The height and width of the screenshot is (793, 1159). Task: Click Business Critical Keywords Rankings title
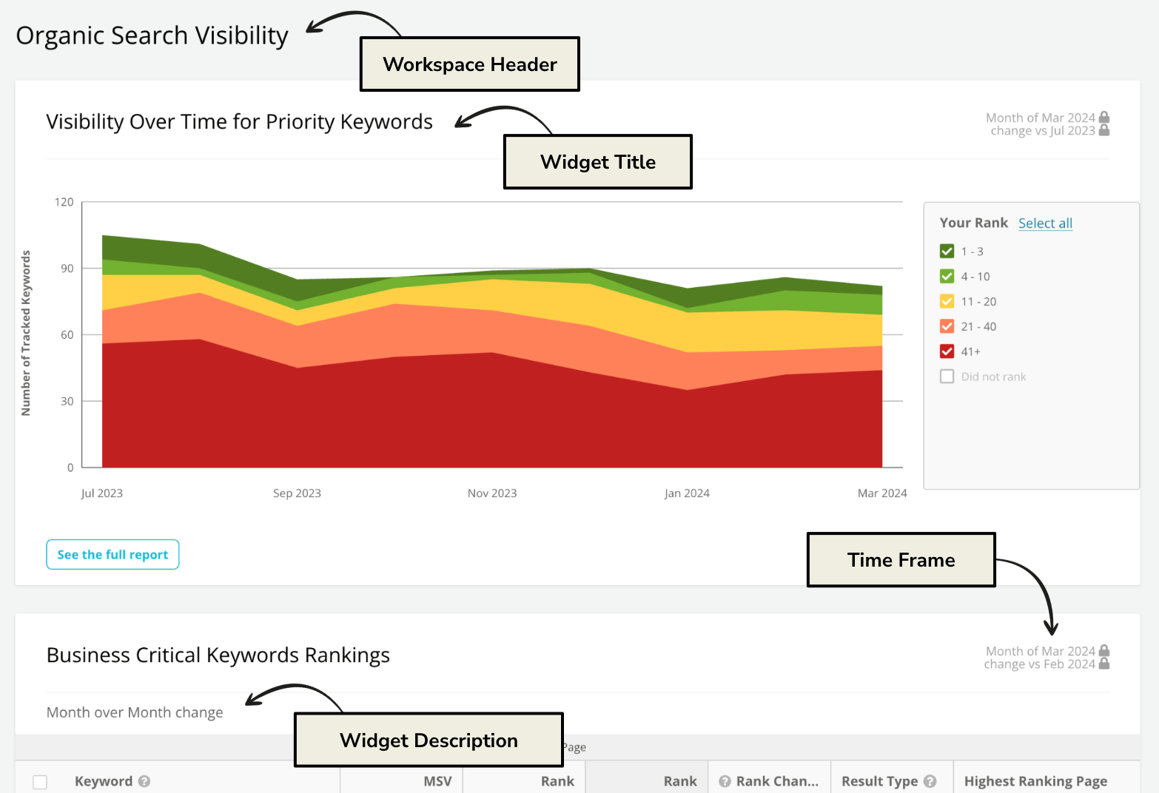tap(218, 655)
